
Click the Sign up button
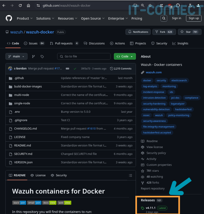pyautogui.click(x=194, y=18)
